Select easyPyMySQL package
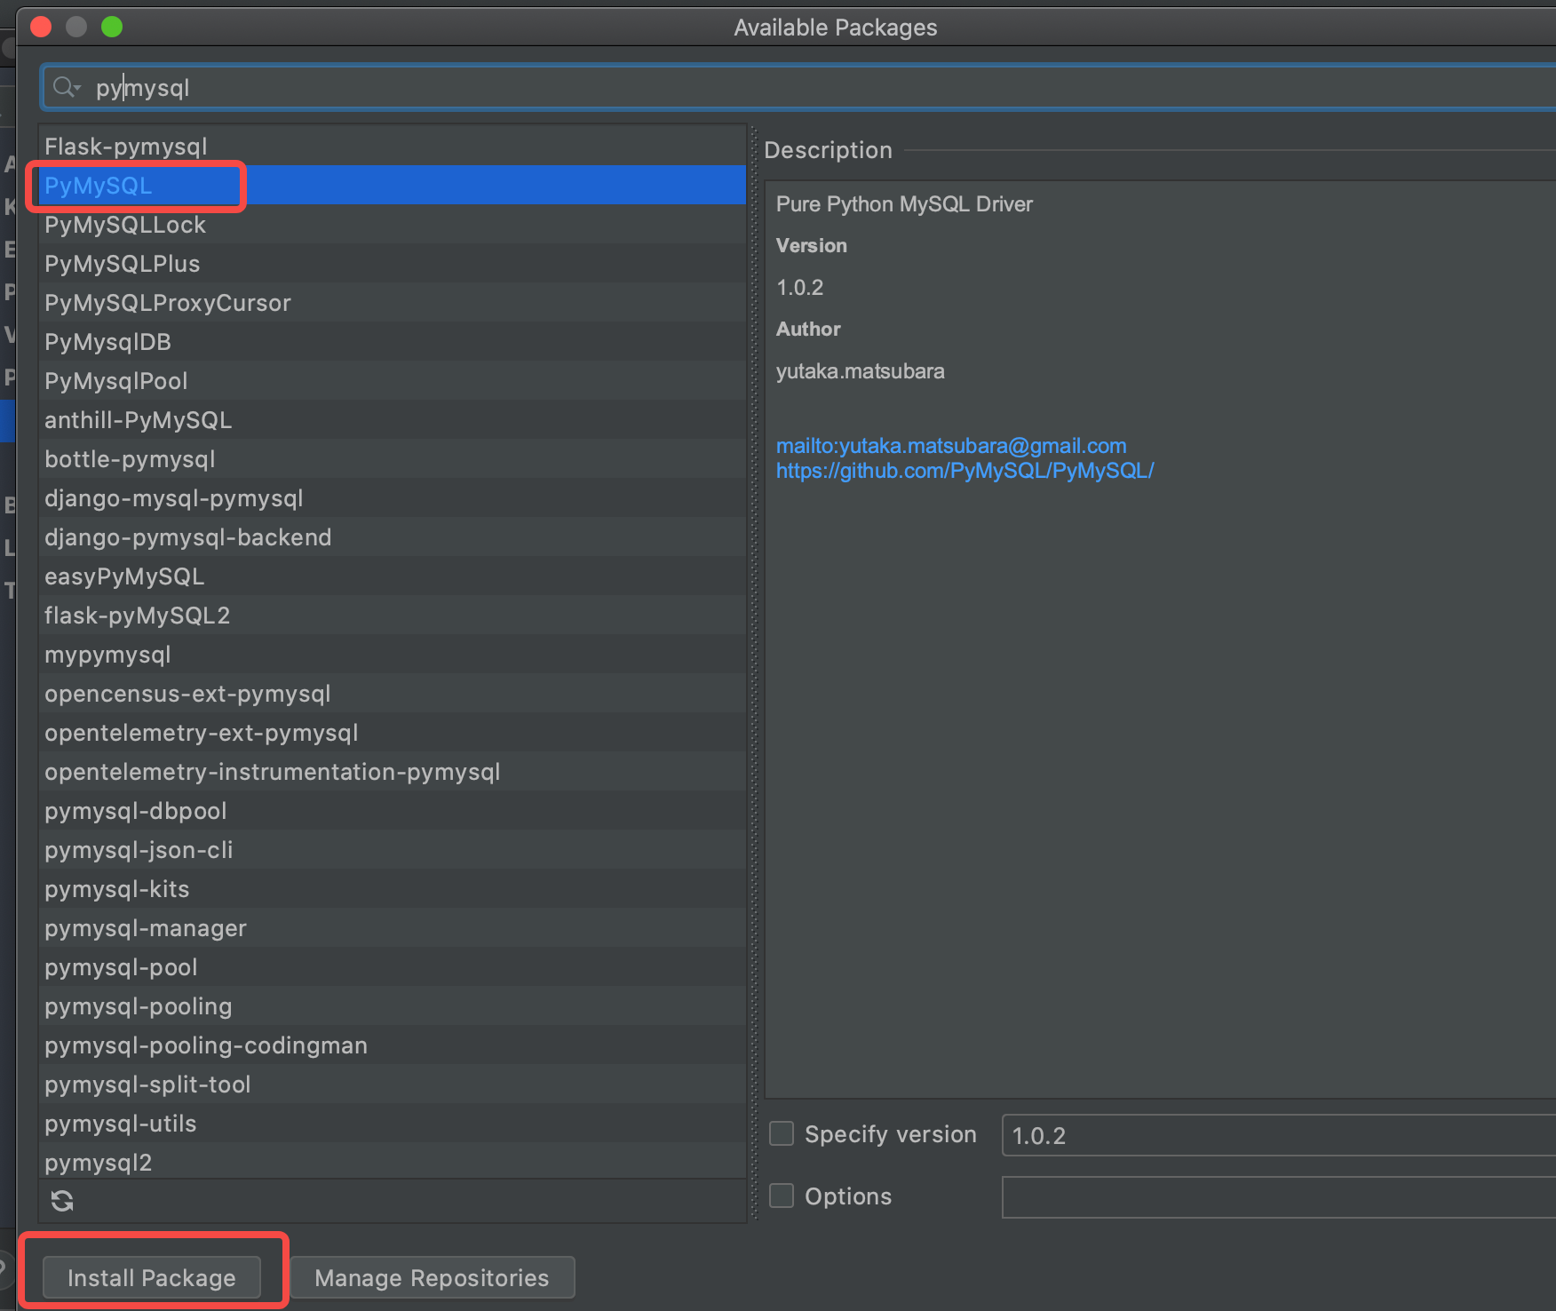This screenshot has height=1311, width=1556. [x=393, y=576]
